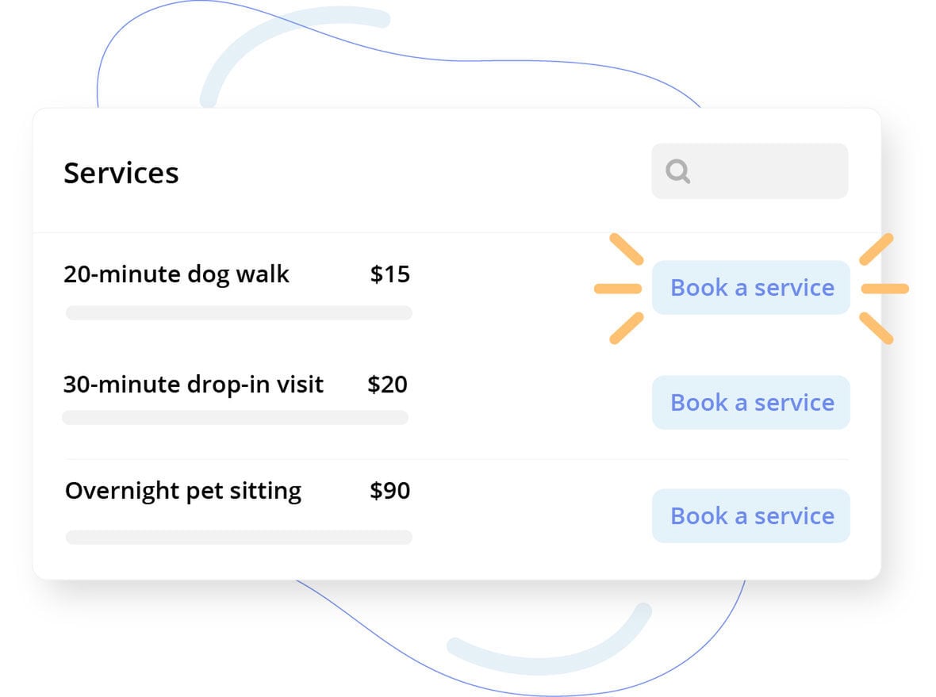Click the Services heading
936x697 pixels.
(121, 173)
